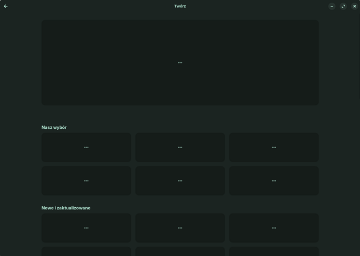Click the vertical scrollbar on the right
This screenshot has height=256, width=360.
pyautogui.click(x=359, y=56)
